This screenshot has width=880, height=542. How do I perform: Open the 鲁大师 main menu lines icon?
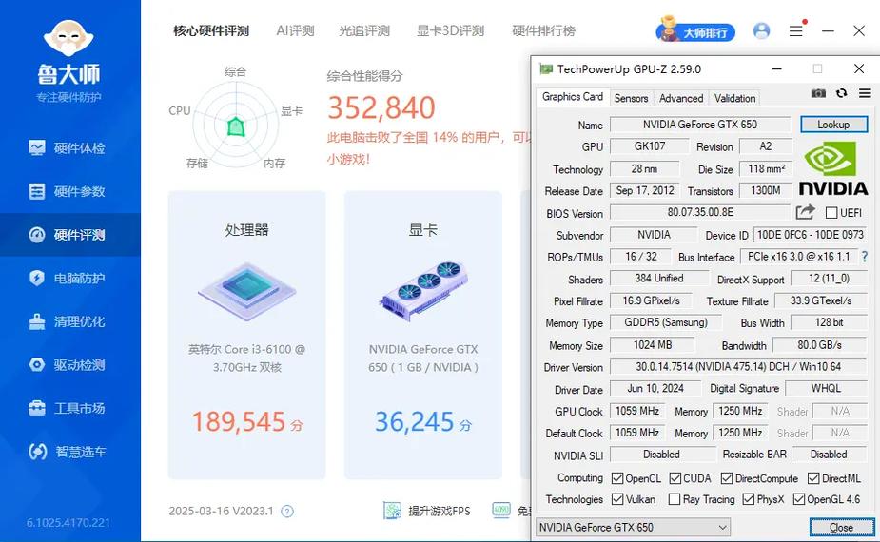[x=796, y=31]
